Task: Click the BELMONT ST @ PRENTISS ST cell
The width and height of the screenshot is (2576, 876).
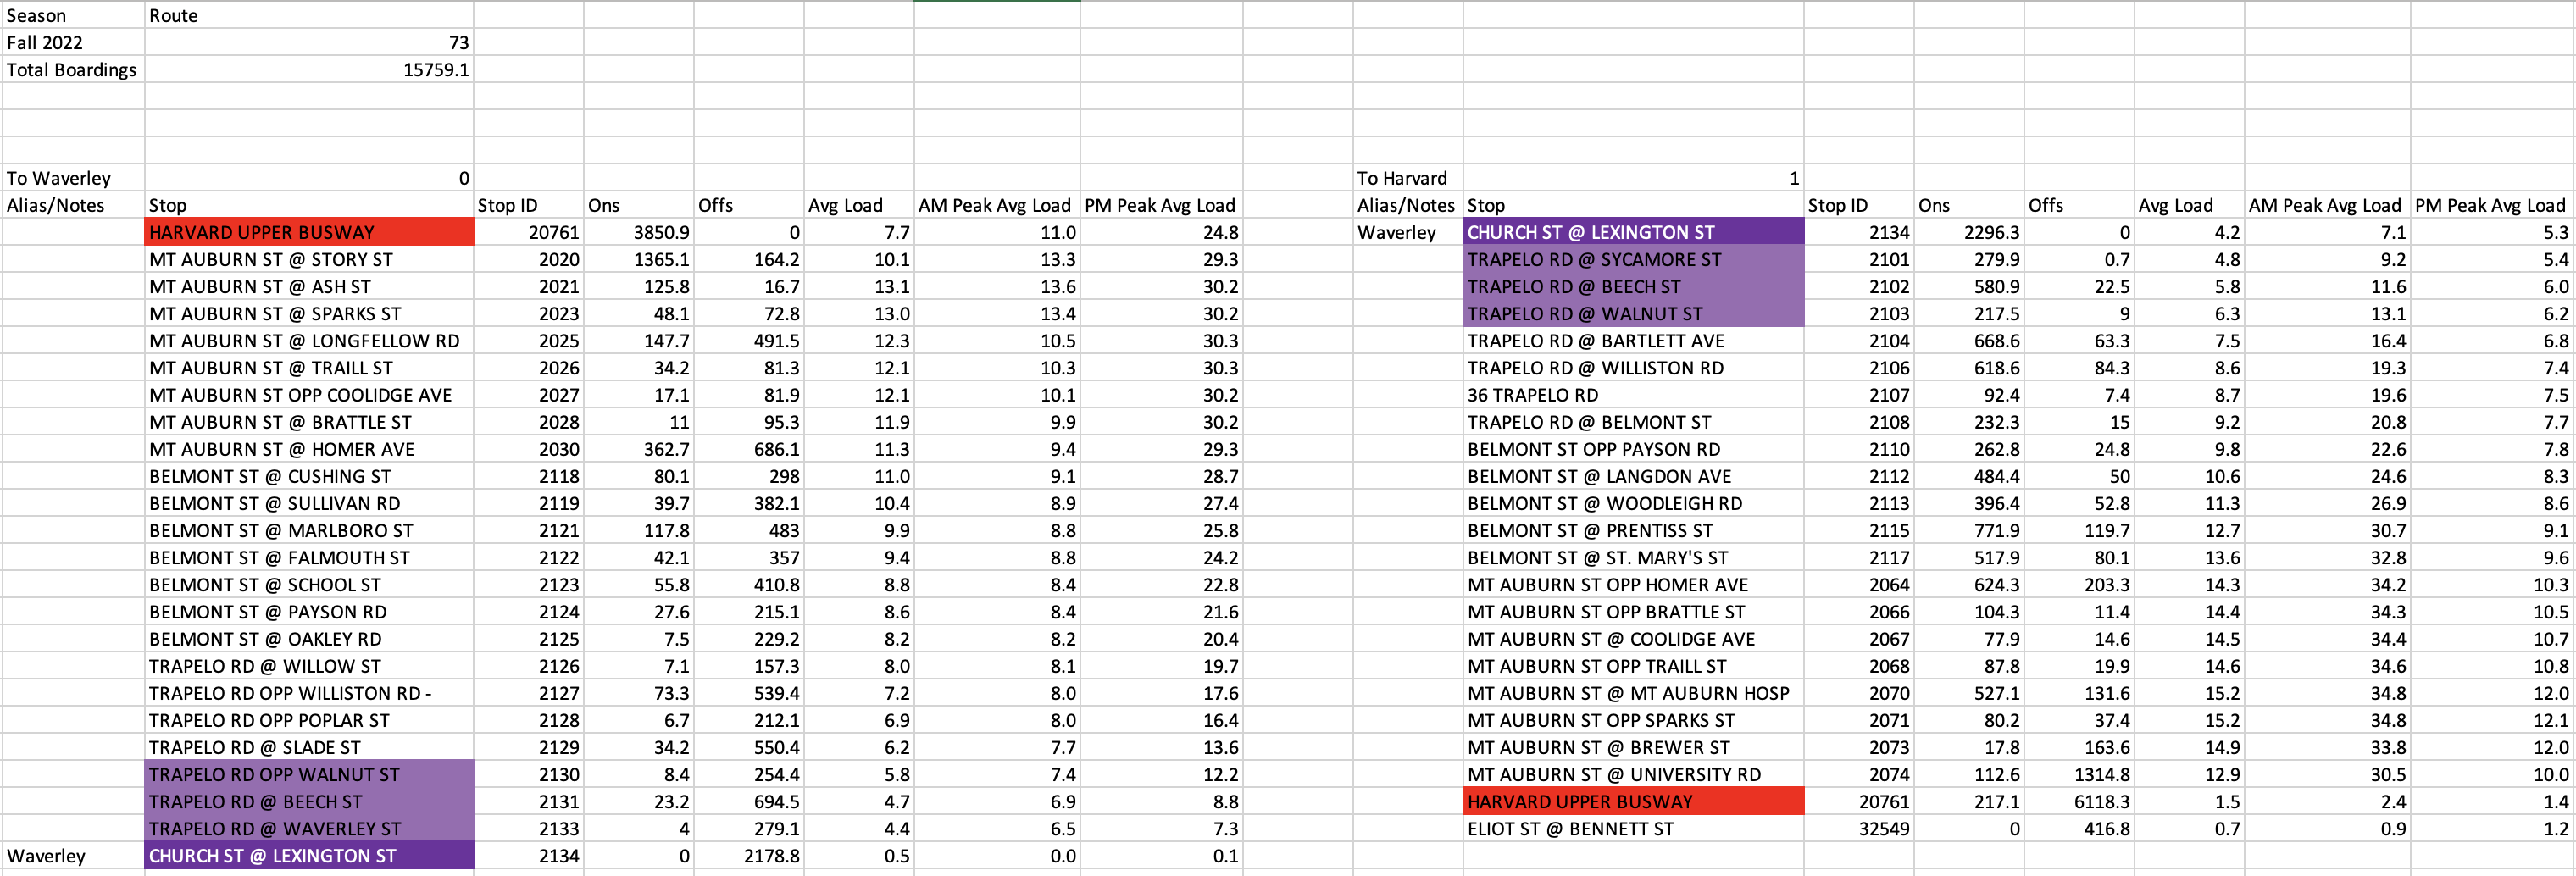Action: pyautogui.click(x=1632, y=531)
